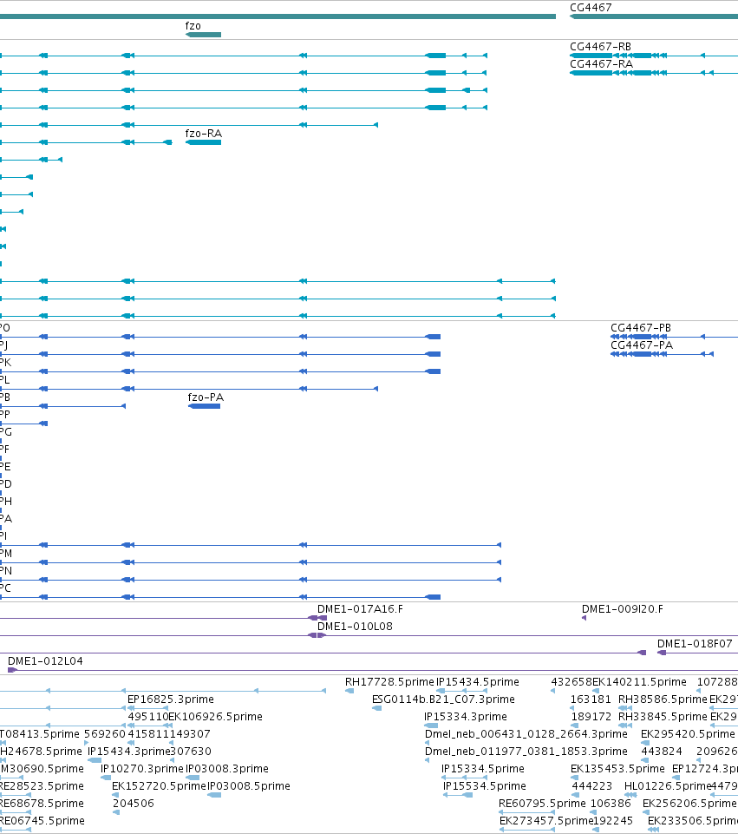
Task: Select feature 106386
Action: 611,804
